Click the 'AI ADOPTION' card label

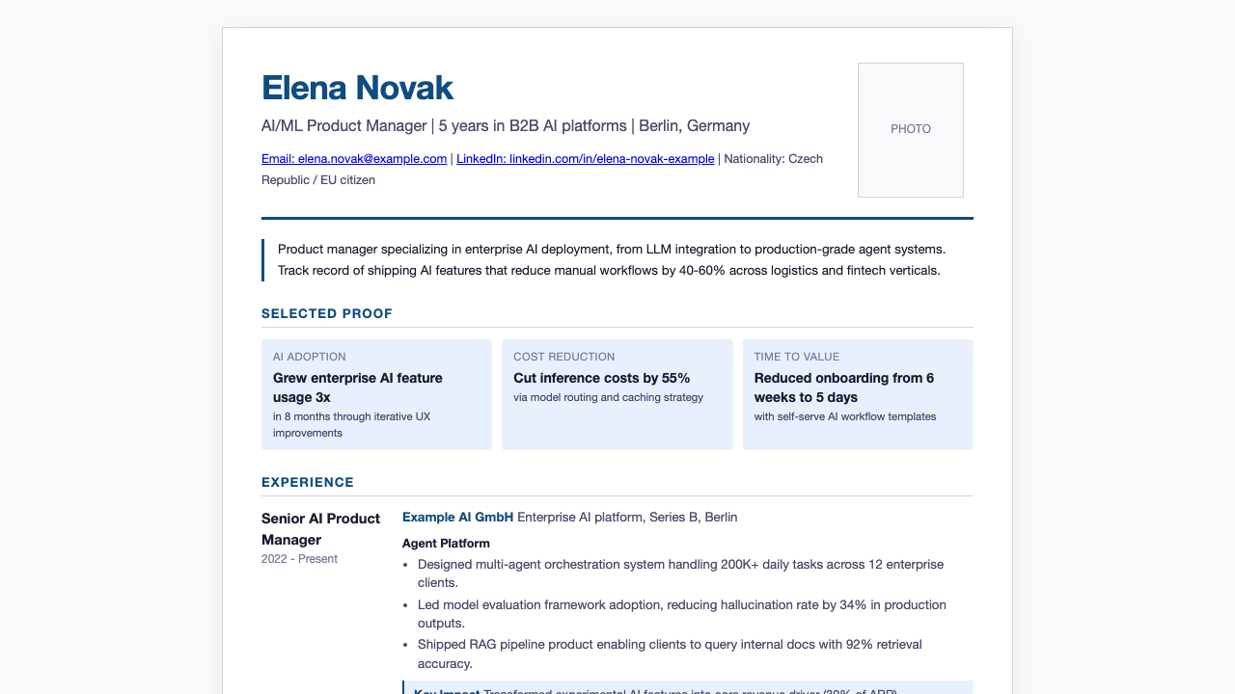[x=310, y=357]
